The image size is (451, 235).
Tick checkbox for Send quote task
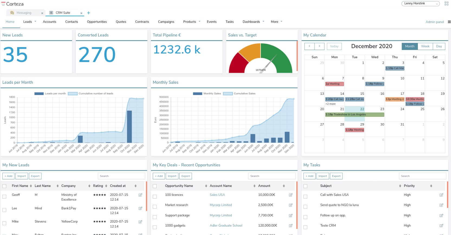tap(305, 207)
